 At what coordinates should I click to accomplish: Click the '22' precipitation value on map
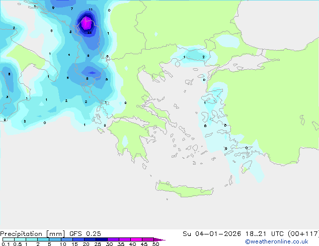[90, 33]
